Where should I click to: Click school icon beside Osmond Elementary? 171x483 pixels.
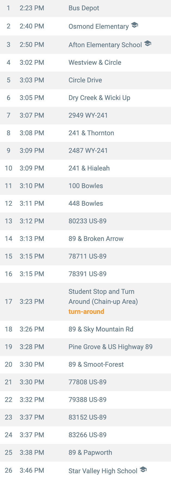(134, 25)
